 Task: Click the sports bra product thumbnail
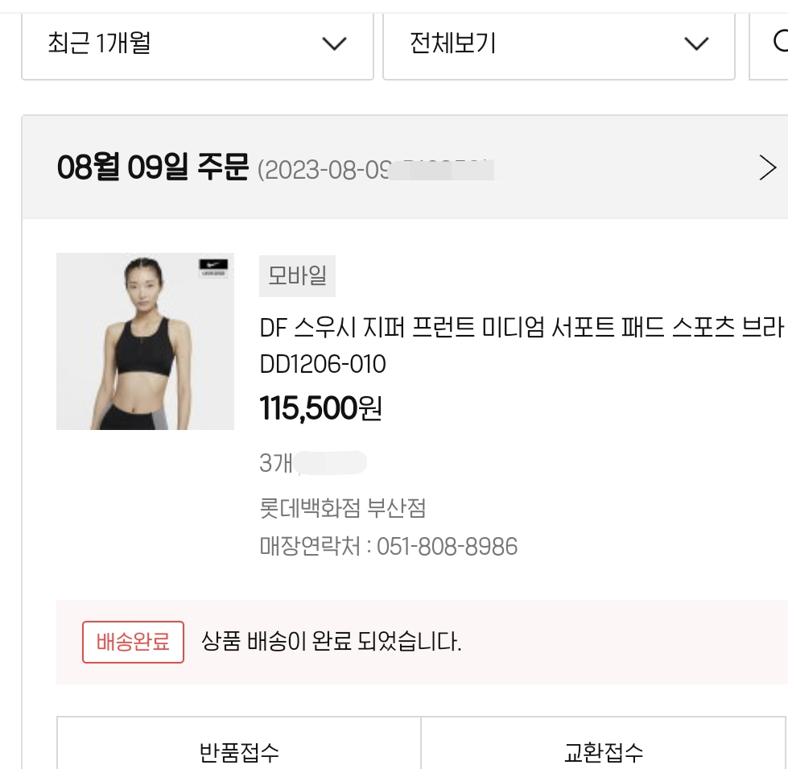[145, 341]
